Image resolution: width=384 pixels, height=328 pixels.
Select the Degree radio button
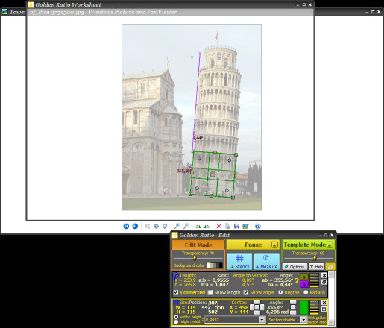[280, 292]
